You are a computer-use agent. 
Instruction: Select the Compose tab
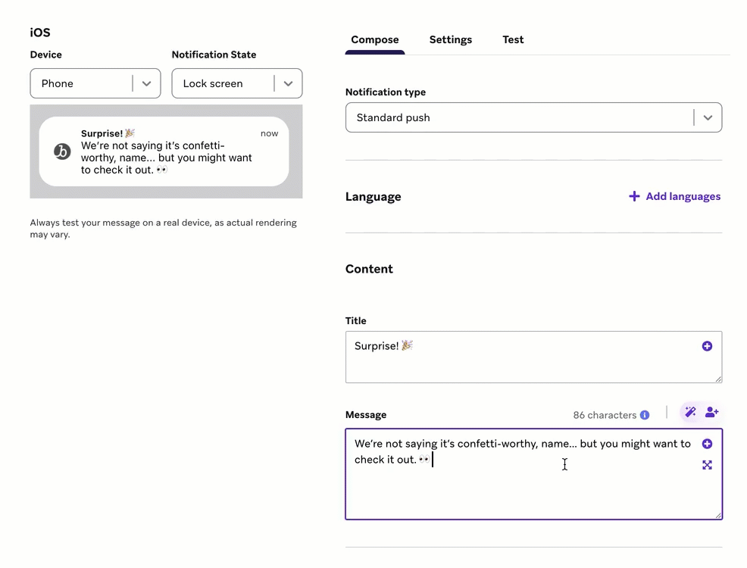click(374, 39)
